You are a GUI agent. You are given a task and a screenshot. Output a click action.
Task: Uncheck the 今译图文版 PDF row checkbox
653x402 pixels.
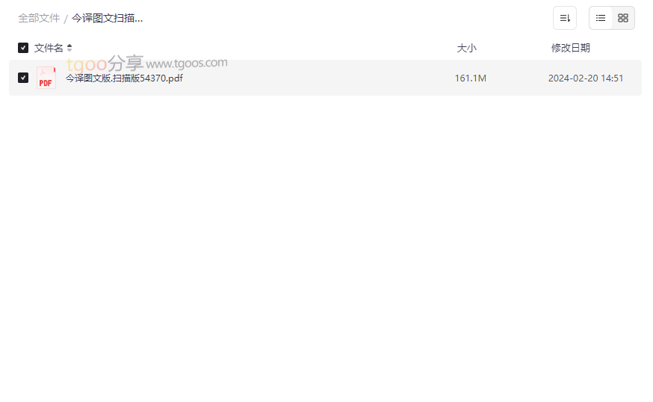[x=23, y=78]
